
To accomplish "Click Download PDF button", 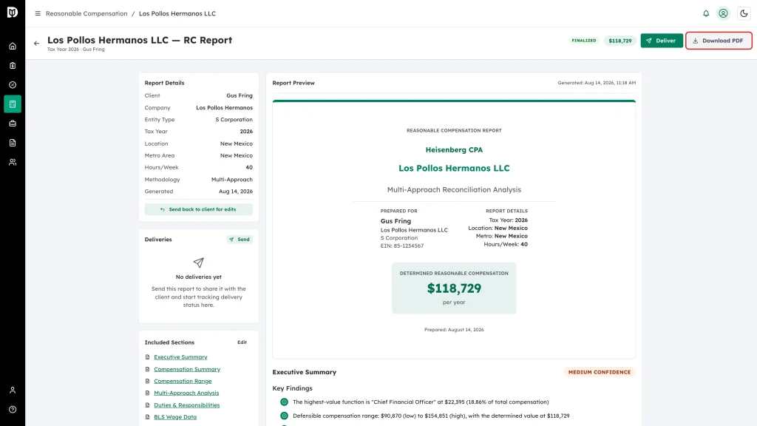I will (719, 41).
